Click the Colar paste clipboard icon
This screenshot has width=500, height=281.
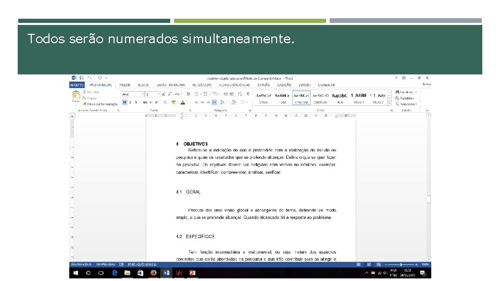pyautogui.click(x=76, y=94)
